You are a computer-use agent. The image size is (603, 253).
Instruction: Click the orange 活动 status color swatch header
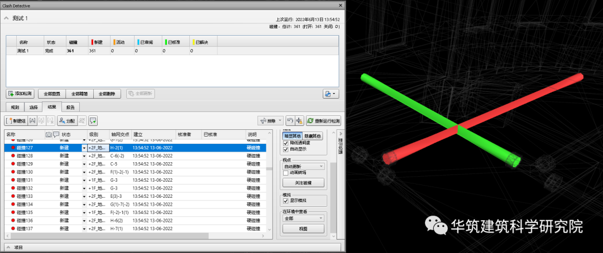click(114, 42)
